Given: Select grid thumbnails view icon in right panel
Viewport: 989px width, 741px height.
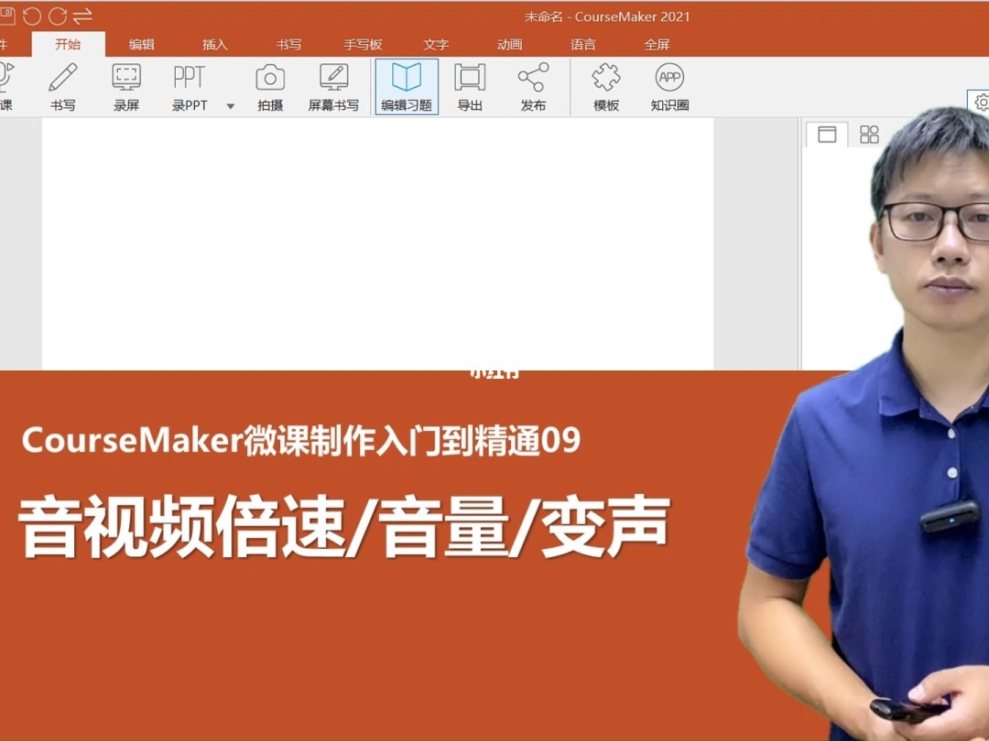Looking at the screenshot, I should [x=869, y=134].
